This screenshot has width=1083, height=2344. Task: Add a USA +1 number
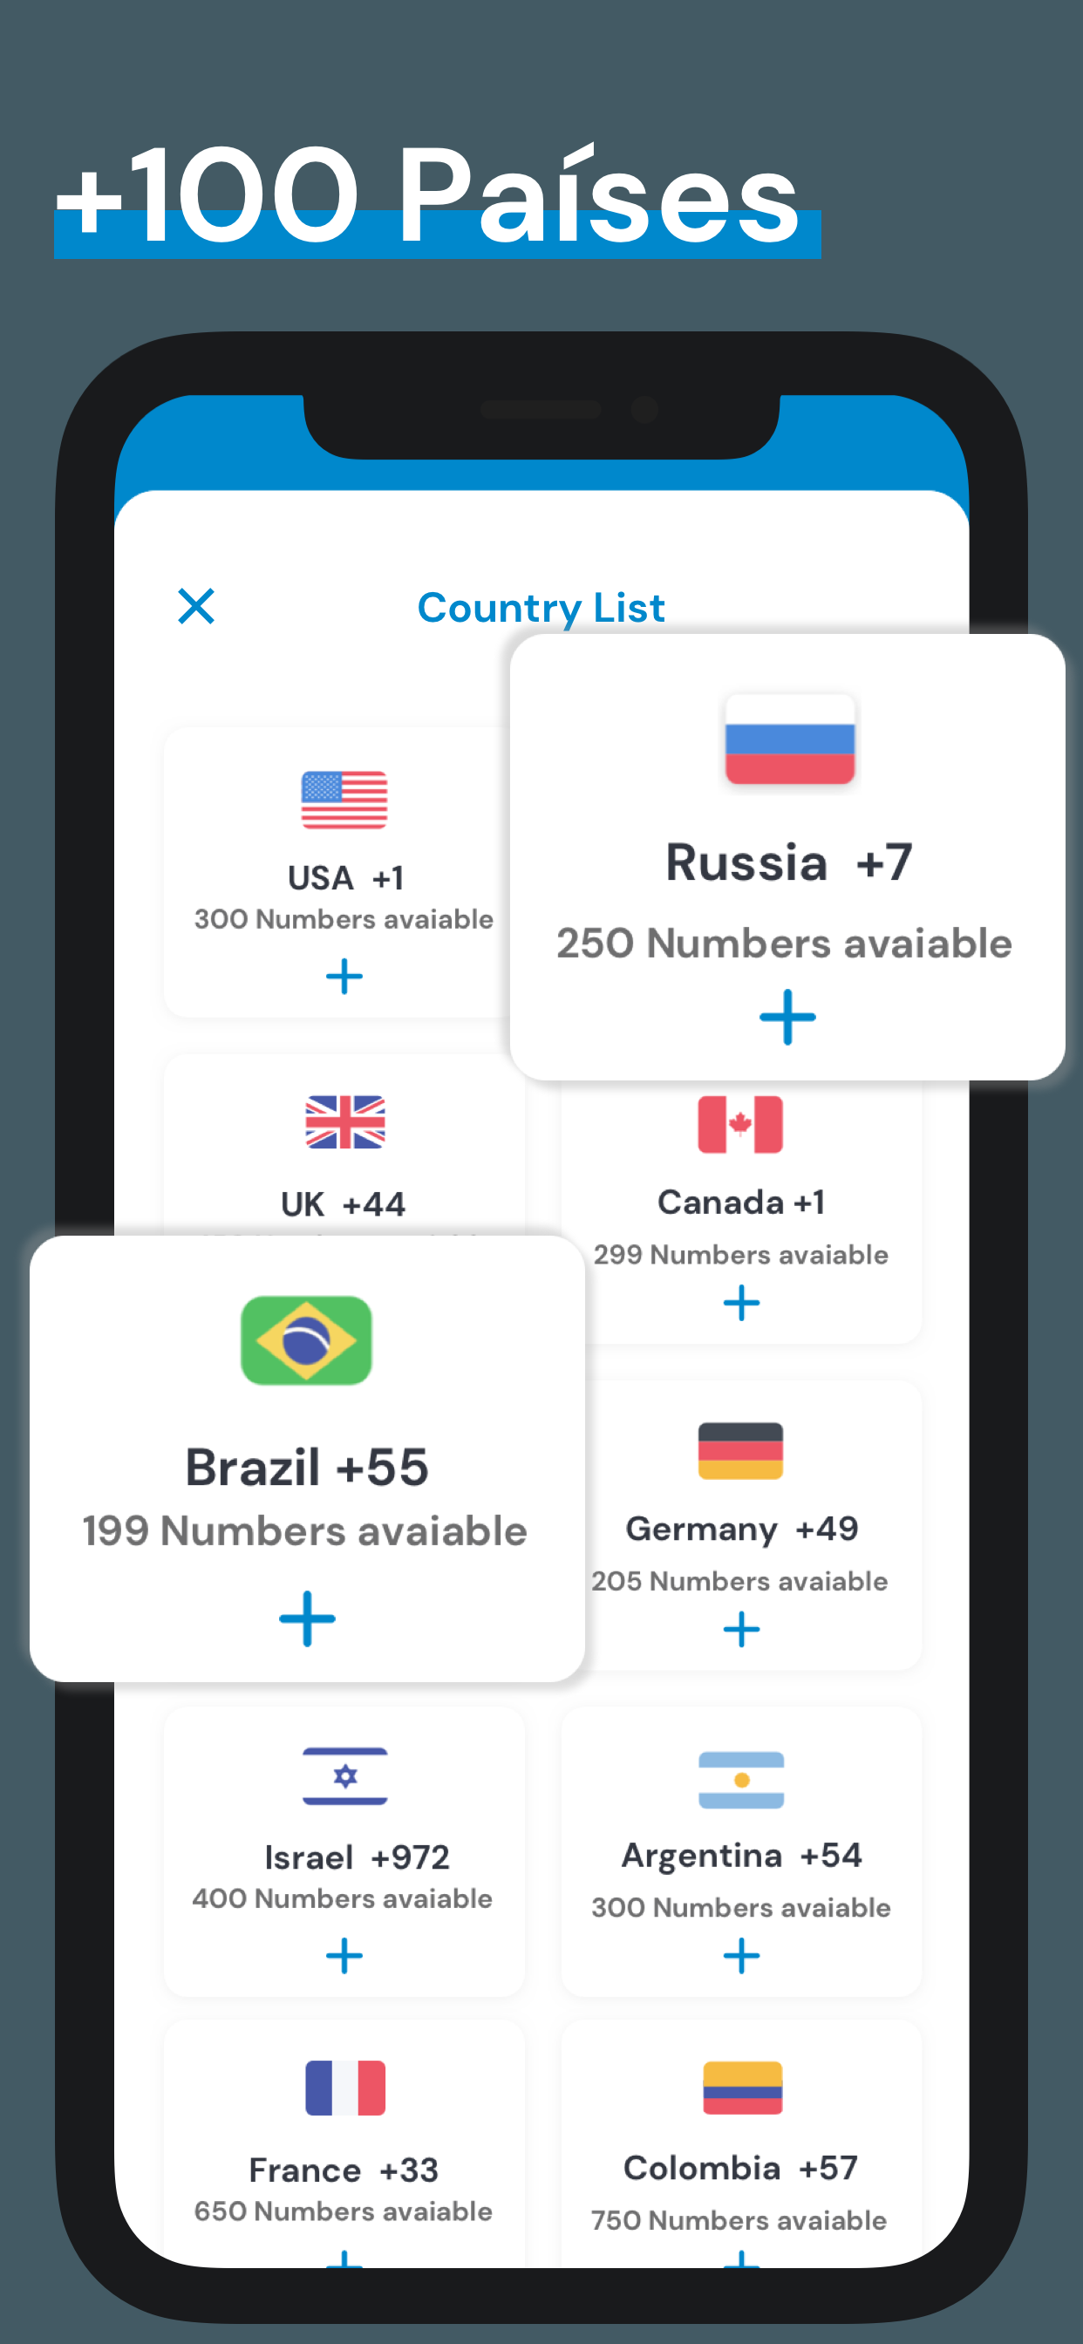point(344,976)
